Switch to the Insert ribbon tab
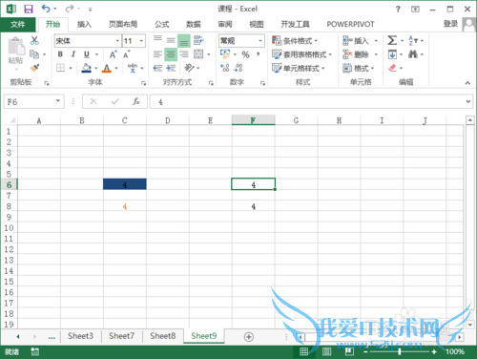 (84, 24)
